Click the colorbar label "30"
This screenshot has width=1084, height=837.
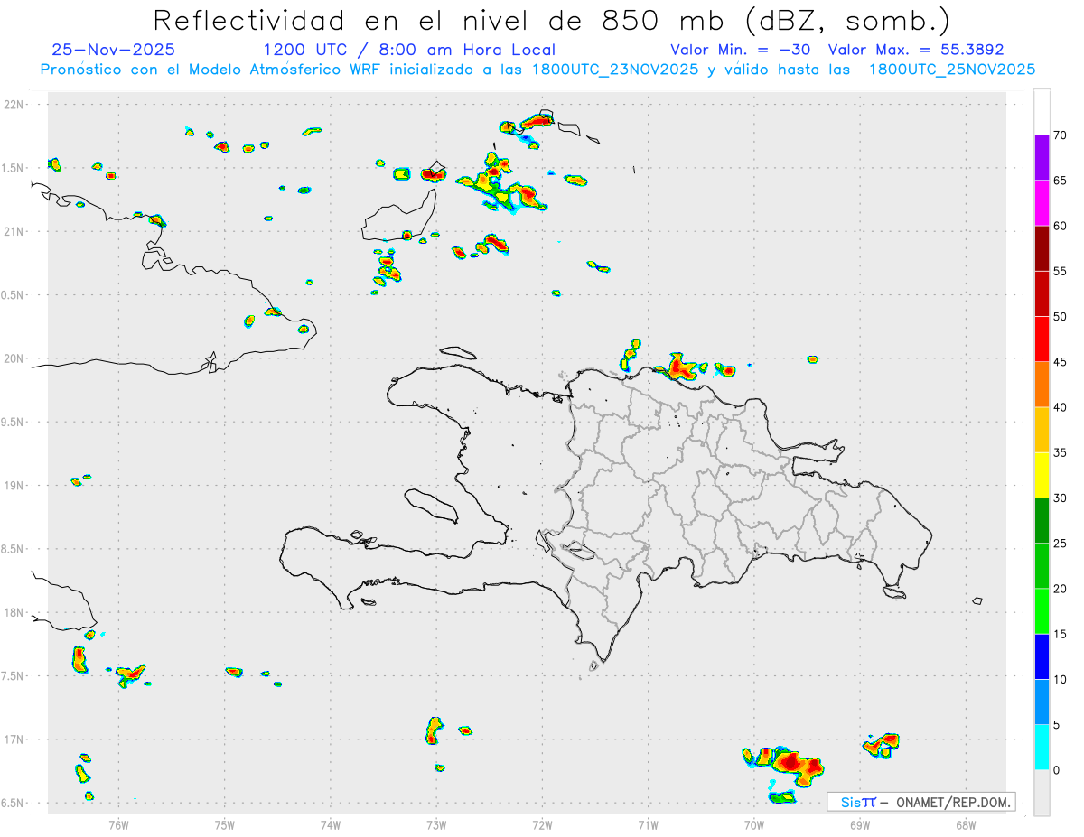tap(1060, 498)
